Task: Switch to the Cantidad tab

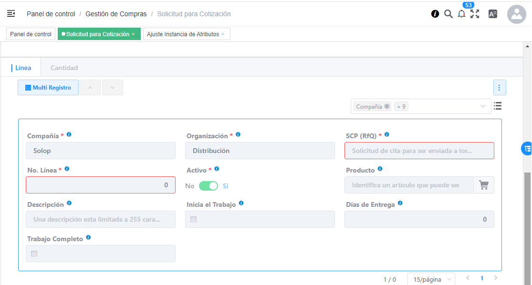Action: 64,68
